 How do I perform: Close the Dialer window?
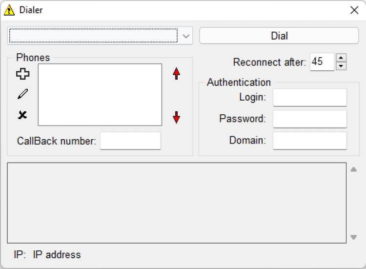354,10
